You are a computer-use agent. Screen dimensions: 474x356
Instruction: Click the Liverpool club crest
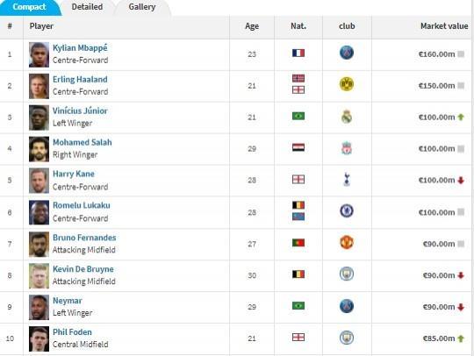point(347,148)
